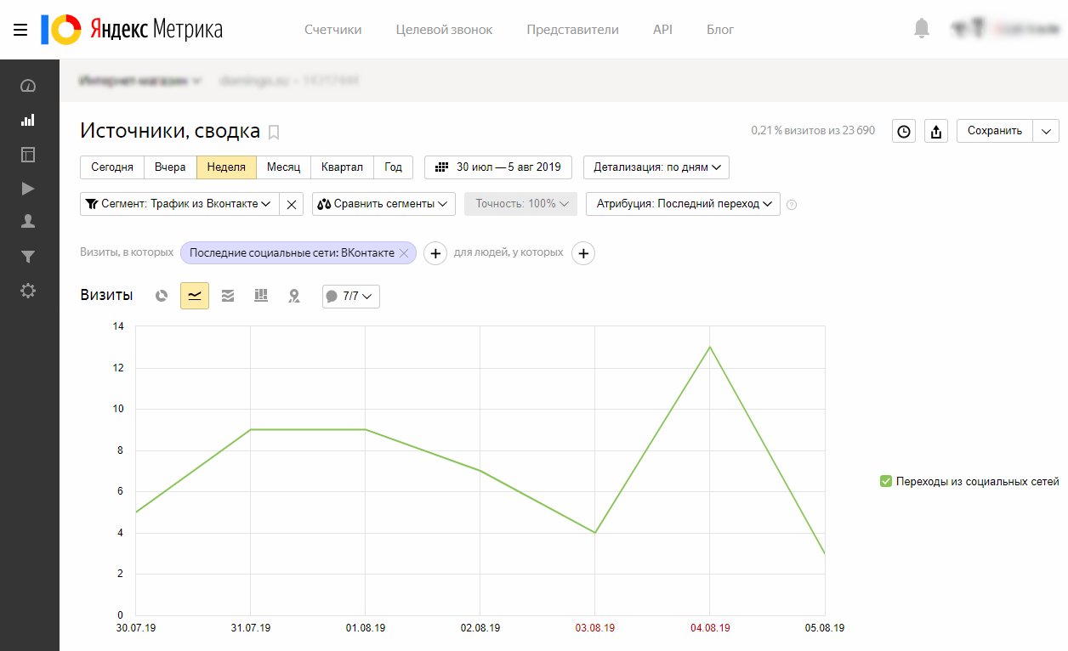Expand the Детализация: по дням dropdown

[656, 167]
